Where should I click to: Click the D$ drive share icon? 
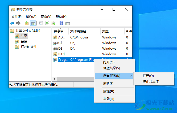coord(55,49)
